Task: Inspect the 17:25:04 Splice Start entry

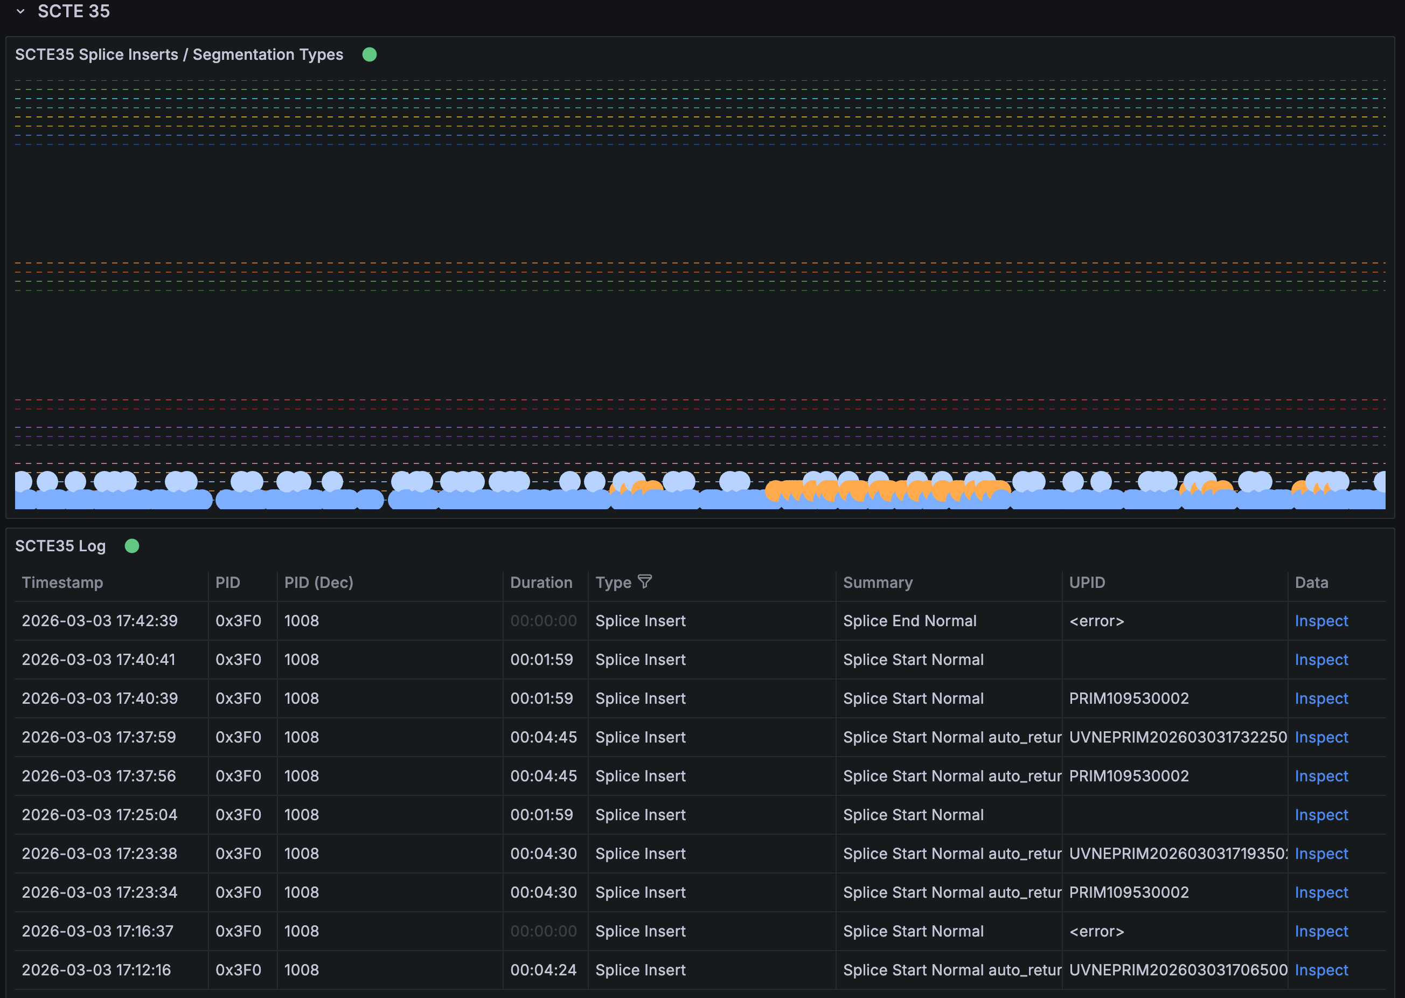Action: [x=1321, y=814]
